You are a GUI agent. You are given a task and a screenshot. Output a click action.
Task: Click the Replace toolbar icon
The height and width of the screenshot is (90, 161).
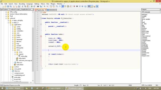pos(41,6)
